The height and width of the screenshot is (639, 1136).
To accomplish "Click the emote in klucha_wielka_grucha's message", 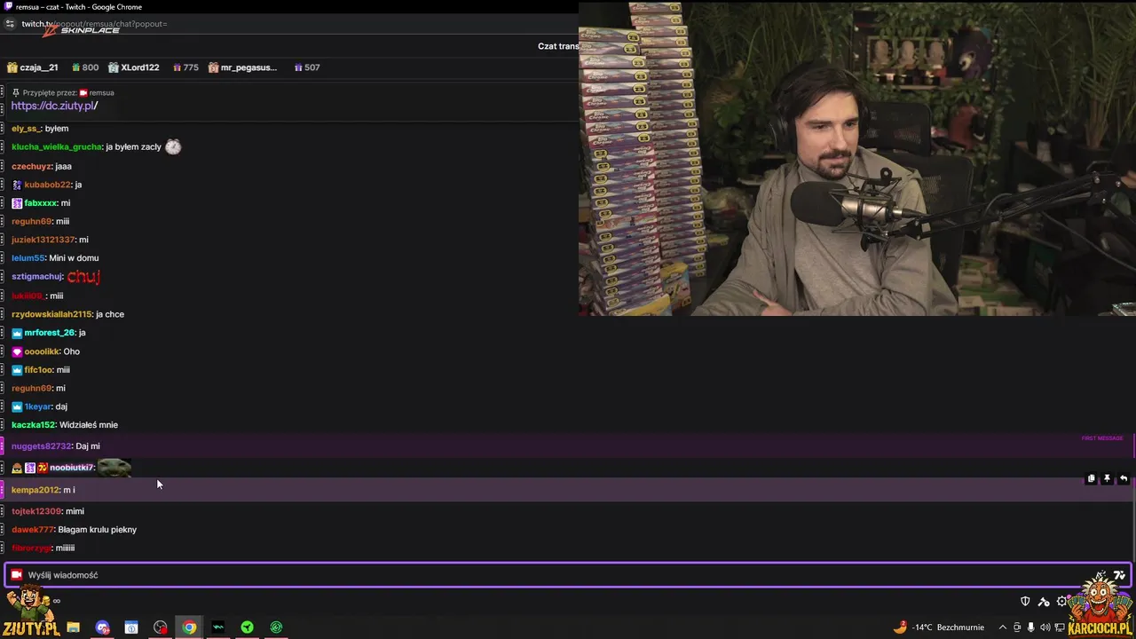I will pyautogui.click(x=173, y=146).
